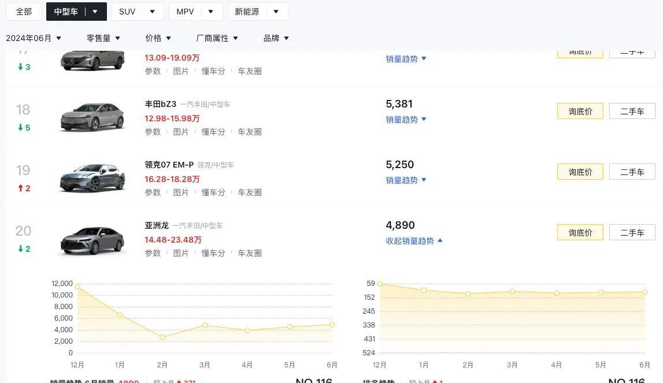Viewport: 663px width, 383px height.
Task: Click the 13.09-19.09万 price text
Action: pos(172,58)
